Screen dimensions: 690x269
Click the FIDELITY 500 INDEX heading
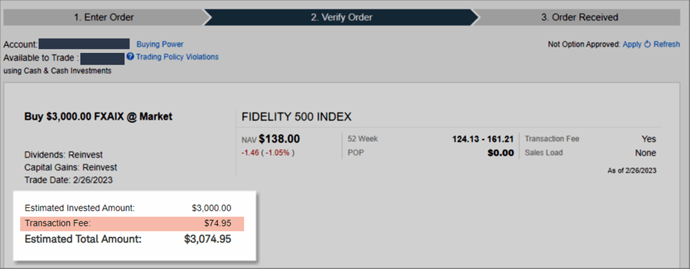pos(297,117)
